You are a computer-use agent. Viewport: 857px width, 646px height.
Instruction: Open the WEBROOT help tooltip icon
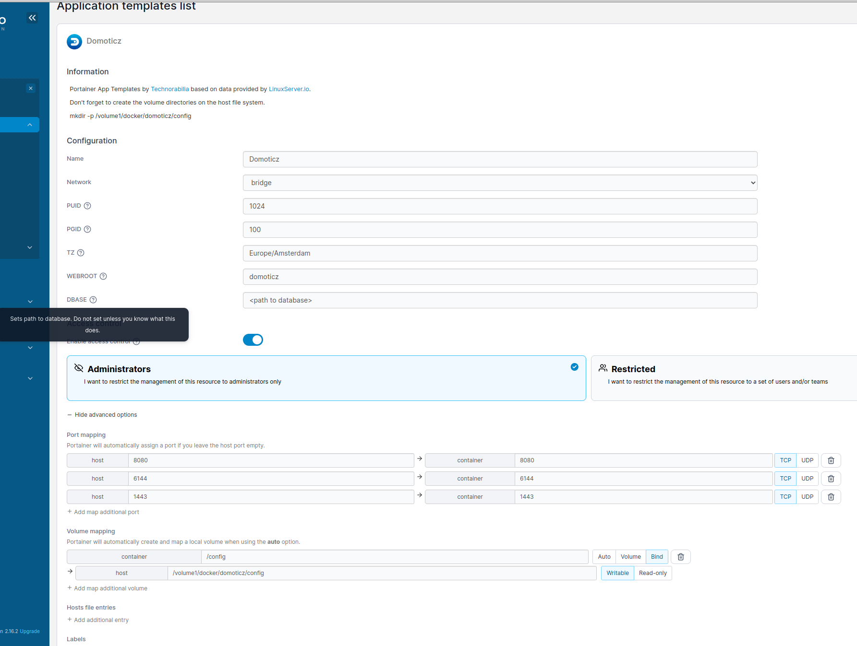click(103, 276)
